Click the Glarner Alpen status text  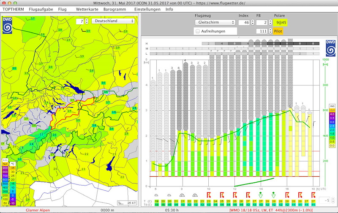(x=38, y=210)
